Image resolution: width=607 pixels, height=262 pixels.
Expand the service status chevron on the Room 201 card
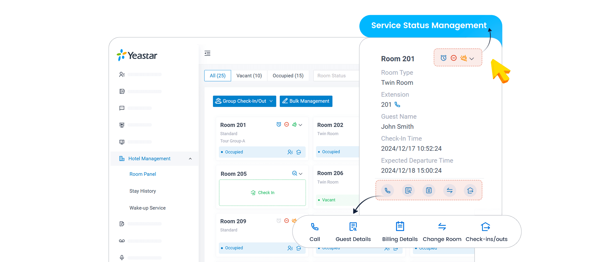[301, 125]
